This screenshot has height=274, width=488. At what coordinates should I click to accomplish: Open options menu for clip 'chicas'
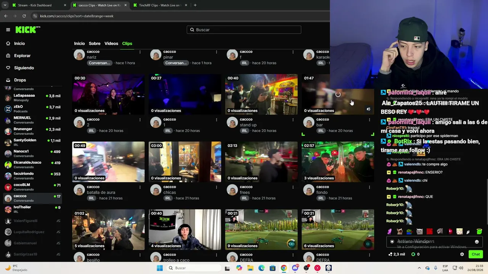tap(217, 187)
